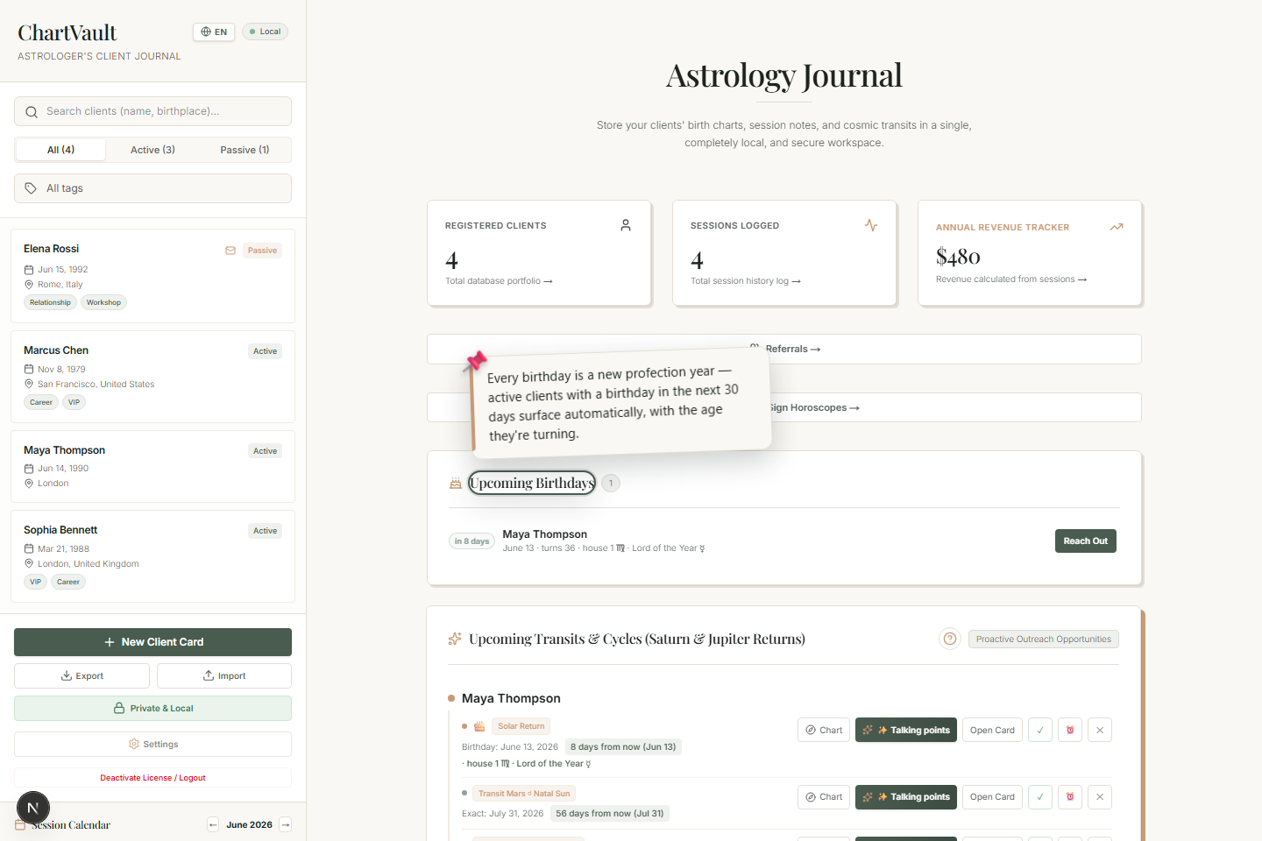
Task: Click birthday cake icon beside Upcoming Birthdays
Action: (456, 483)
